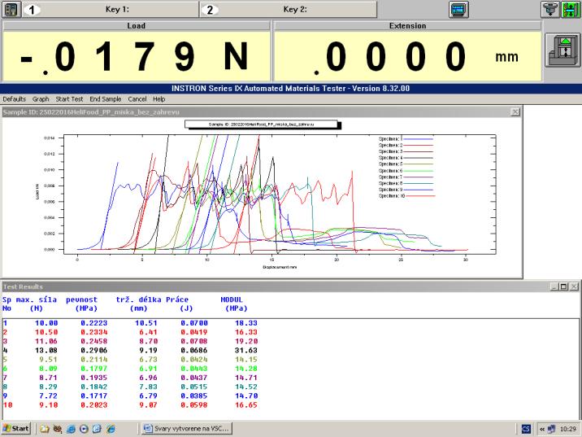Click the load readout -.0179 N

coord(137,56)
